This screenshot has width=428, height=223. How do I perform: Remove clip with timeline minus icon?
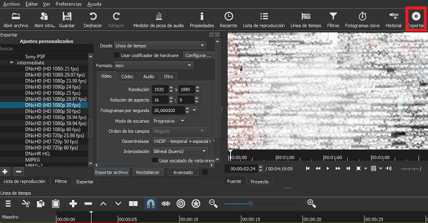pos(88,203)
